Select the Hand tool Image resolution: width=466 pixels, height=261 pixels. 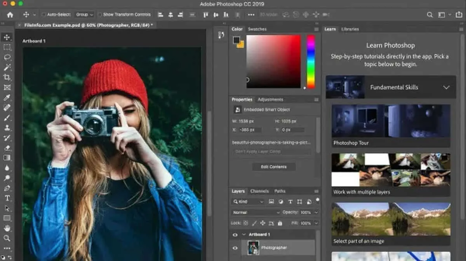[x=7, y=228]
